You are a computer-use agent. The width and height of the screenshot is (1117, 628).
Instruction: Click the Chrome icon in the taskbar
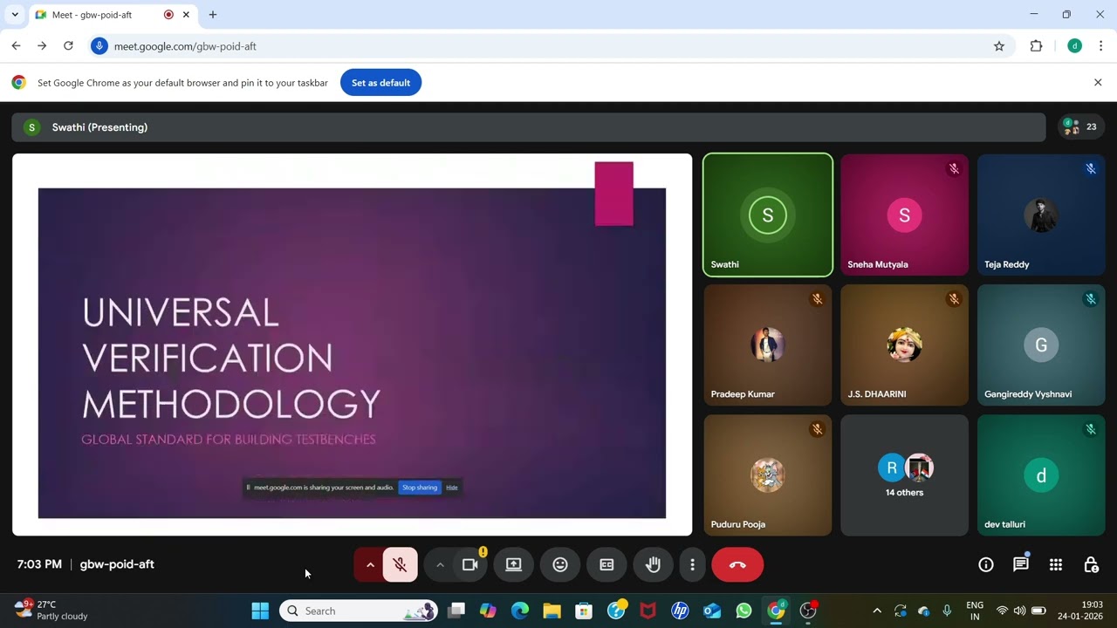pos(776,611)
